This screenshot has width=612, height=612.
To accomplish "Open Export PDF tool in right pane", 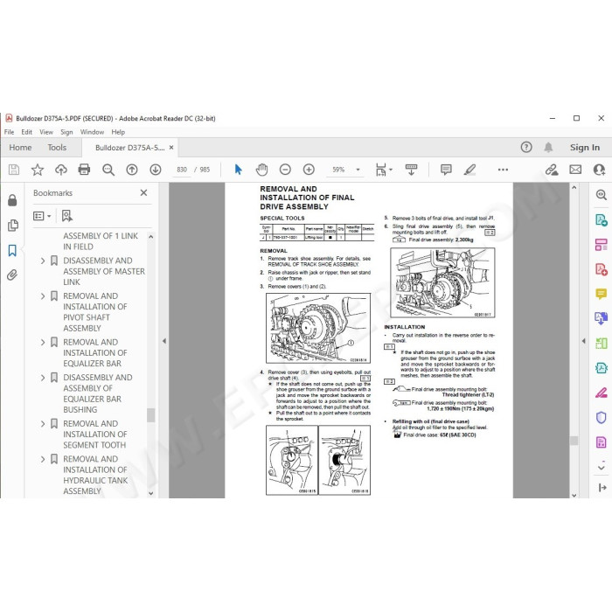I will pyautogui.click(x=602, y=220).
